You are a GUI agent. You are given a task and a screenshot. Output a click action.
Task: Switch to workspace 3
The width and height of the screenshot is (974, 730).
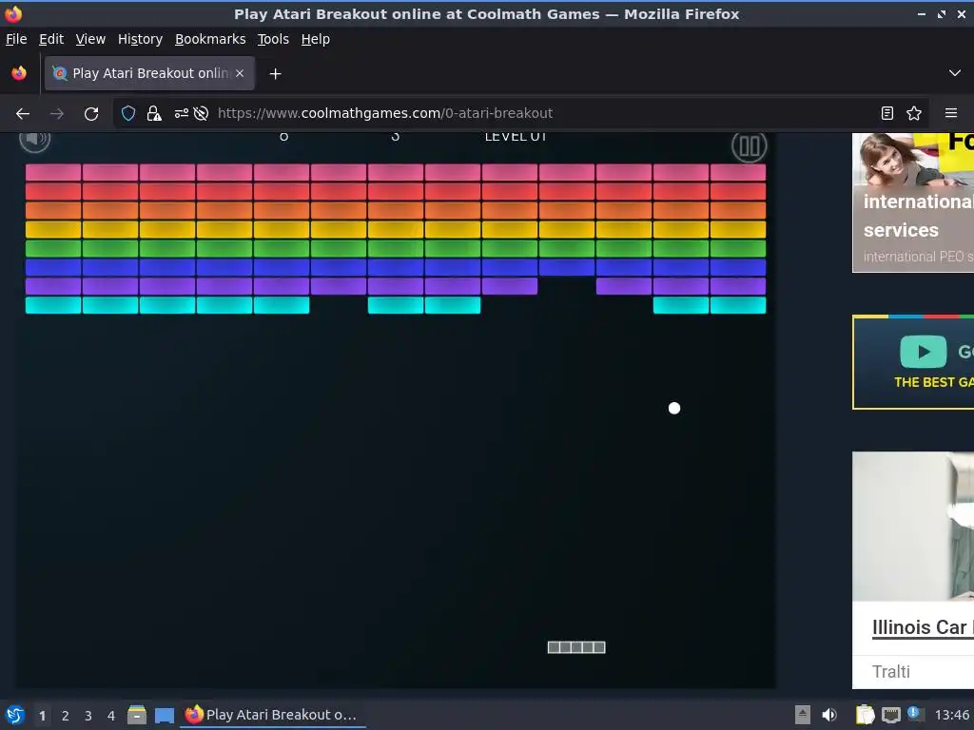[x=88, y=716]
